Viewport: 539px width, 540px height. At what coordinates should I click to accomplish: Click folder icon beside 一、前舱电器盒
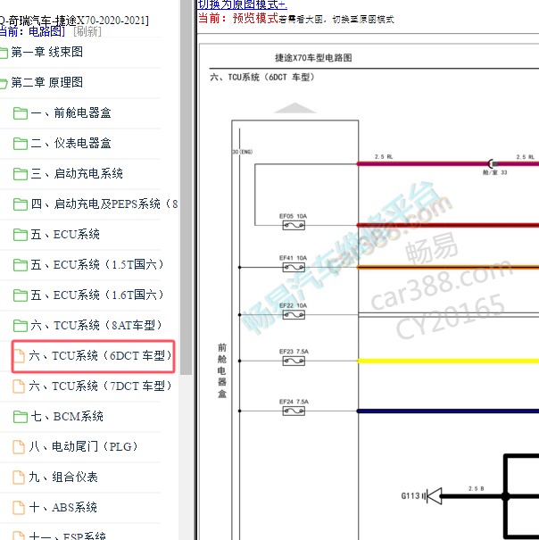21,113
